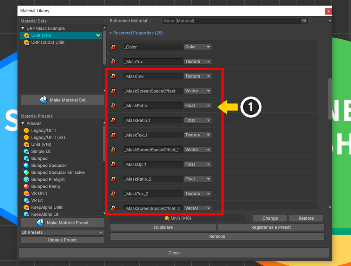Click the lock icon beside _MaskRatio_2

tap(113, 179)
